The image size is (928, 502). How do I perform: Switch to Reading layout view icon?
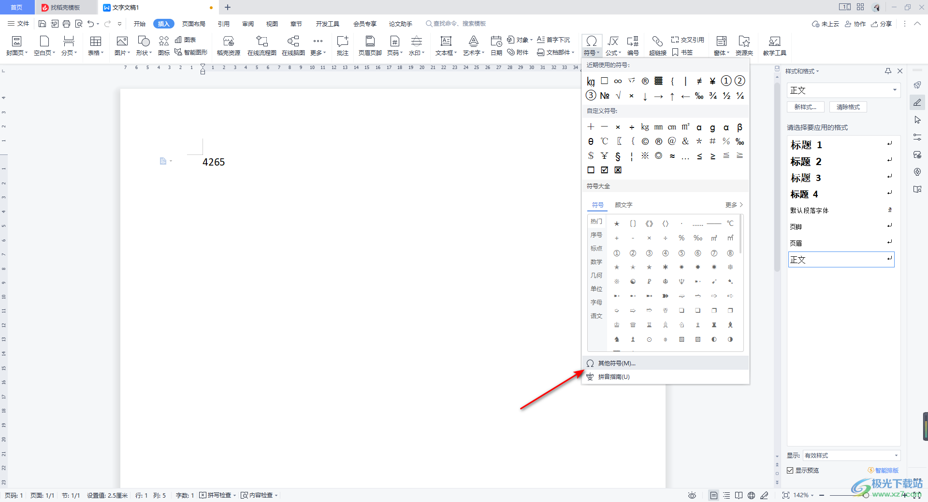pos(739,495)
